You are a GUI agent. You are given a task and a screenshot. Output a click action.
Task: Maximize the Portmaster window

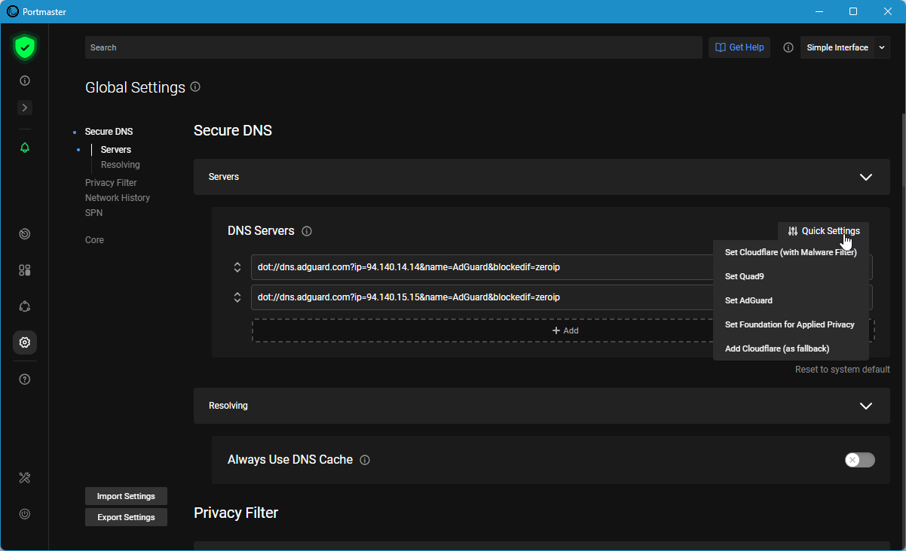[853, 11]
